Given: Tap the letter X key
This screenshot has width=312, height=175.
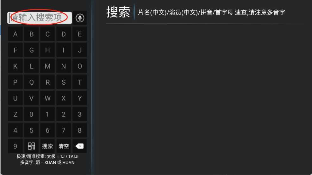Looking at the screenshot, I should (x=64, y=98).
